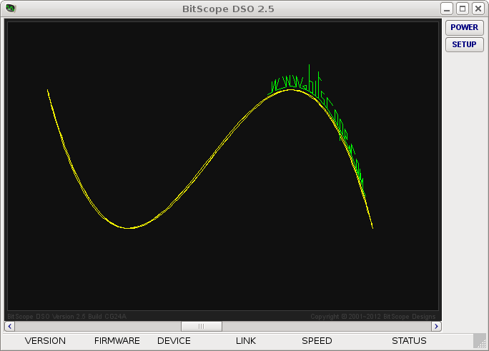Viewport: 489px width, 351px height.
Task: Maximize the BitScope DSO window
Action: click(463, 9)
